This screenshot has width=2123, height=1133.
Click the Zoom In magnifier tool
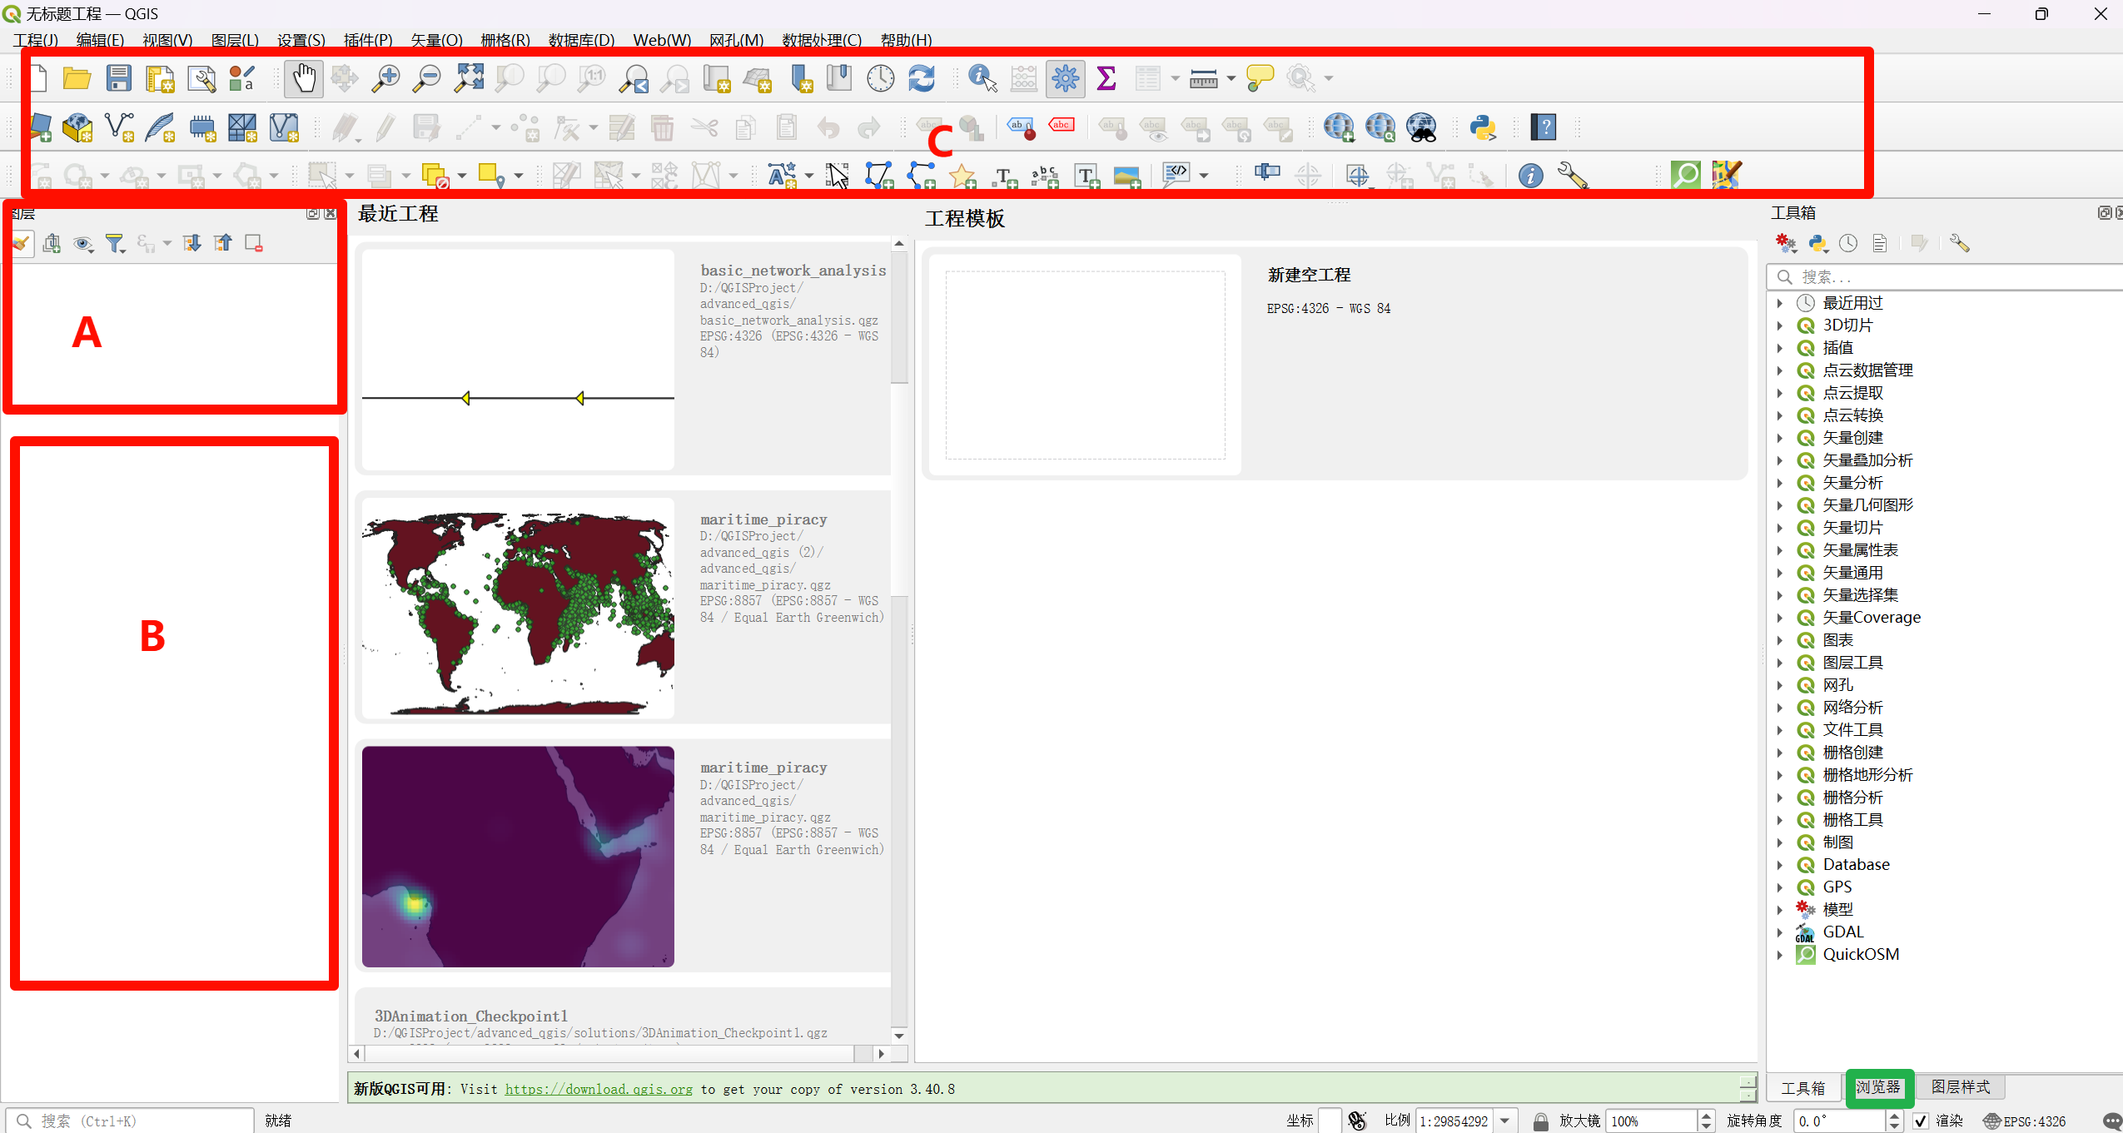[385, 78]
